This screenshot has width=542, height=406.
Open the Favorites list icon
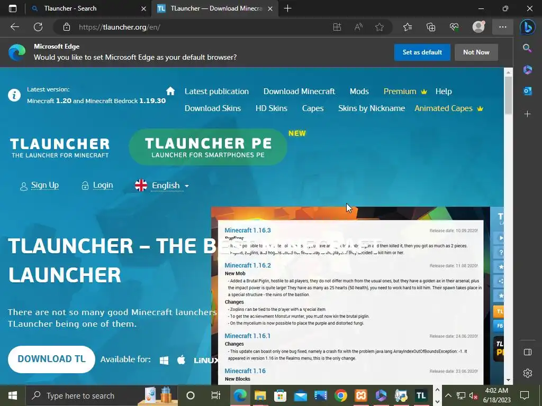408,27
